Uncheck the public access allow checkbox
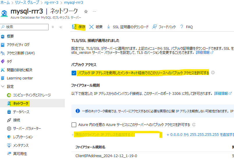 74,73
